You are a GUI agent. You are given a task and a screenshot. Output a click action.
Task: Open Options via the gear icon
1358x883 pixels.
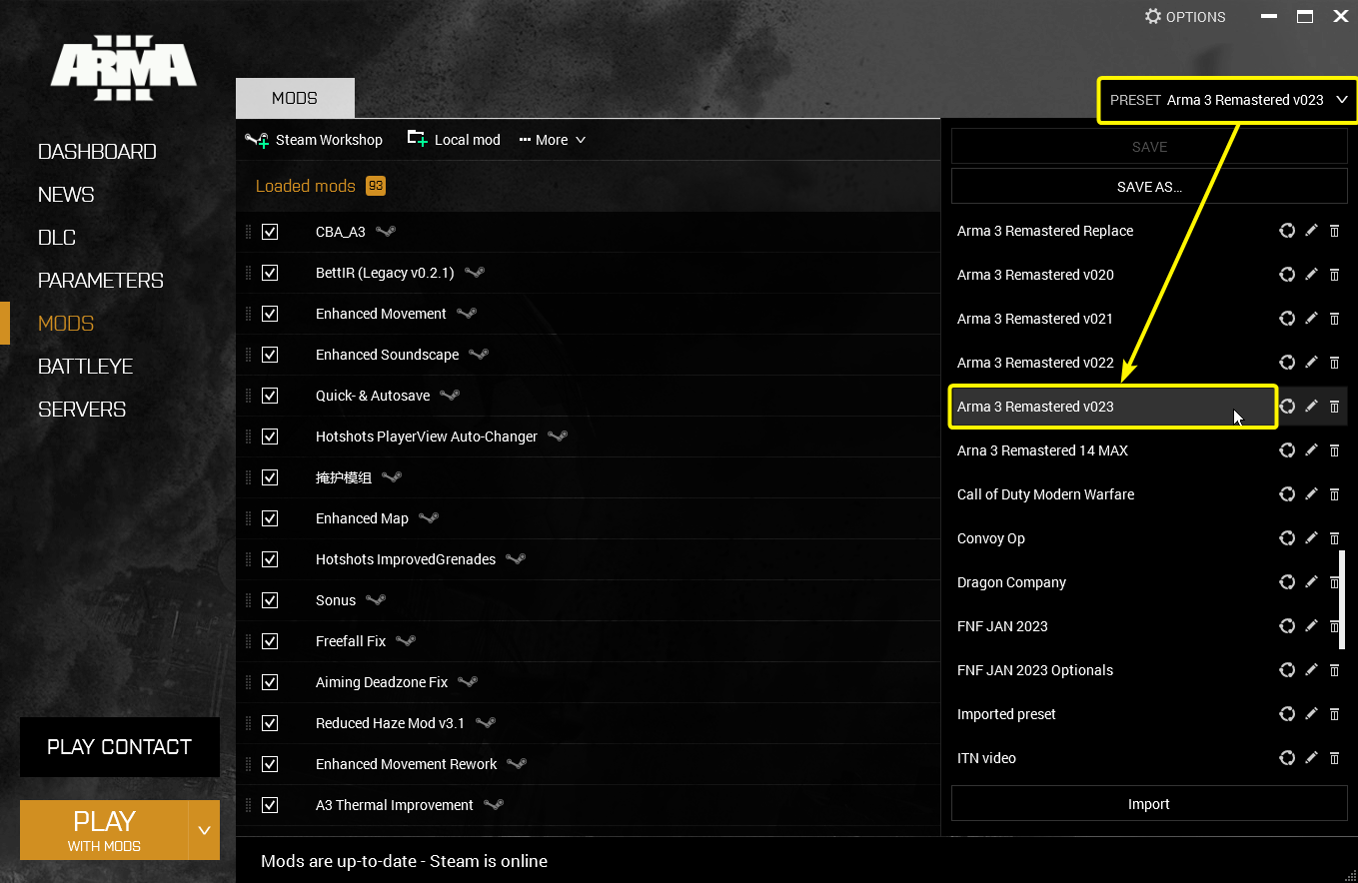[x=1153, y=17]
